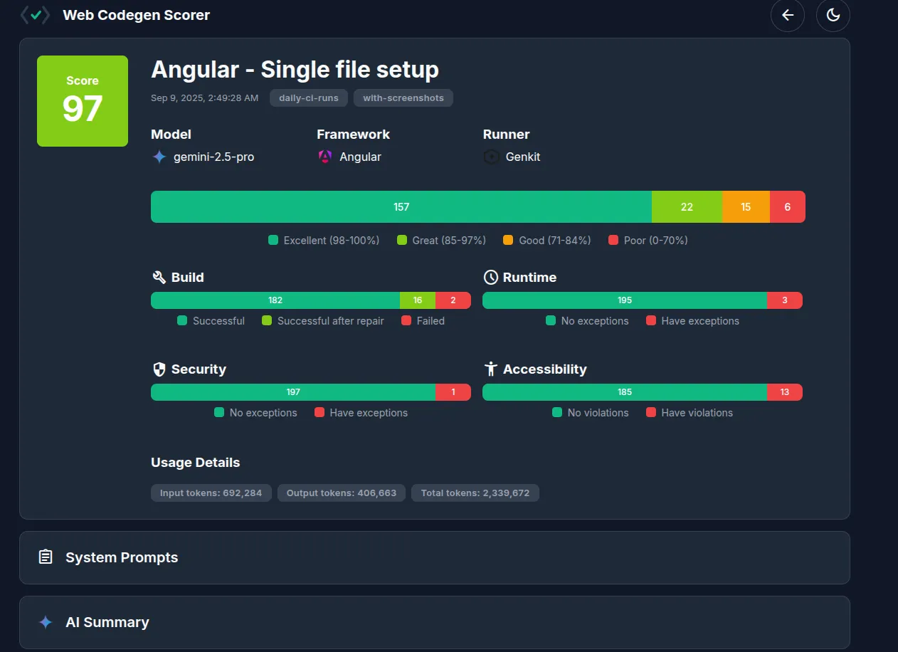Click the accessibility violations segment showing 13
This screenshot has height=652, width=898.
click(784, 392)
